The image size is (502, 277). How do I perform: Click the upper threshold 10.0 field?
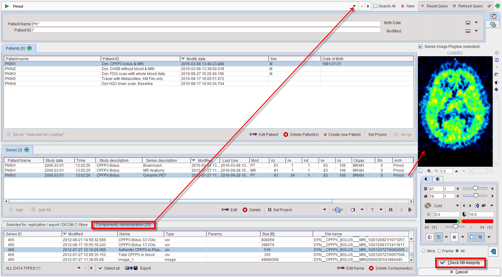tap(481, 214)
